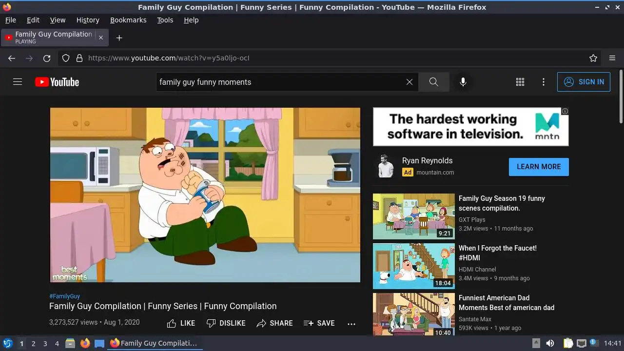Click the Family Guy Compilation taskbar window button
624x351 pixels.
pyautogui.click(x=155, y=343)
